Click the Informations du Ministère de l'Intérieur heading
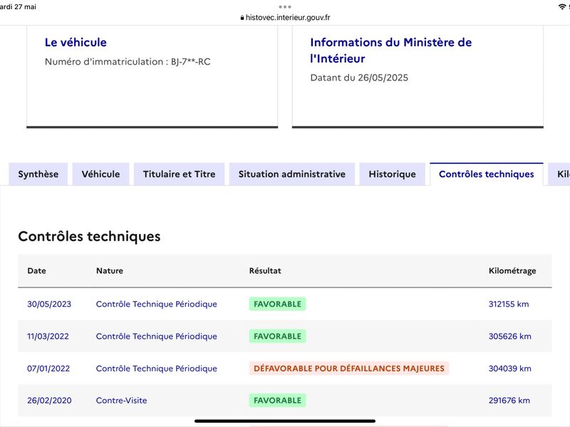570x427 pixels. pos(390,51)
